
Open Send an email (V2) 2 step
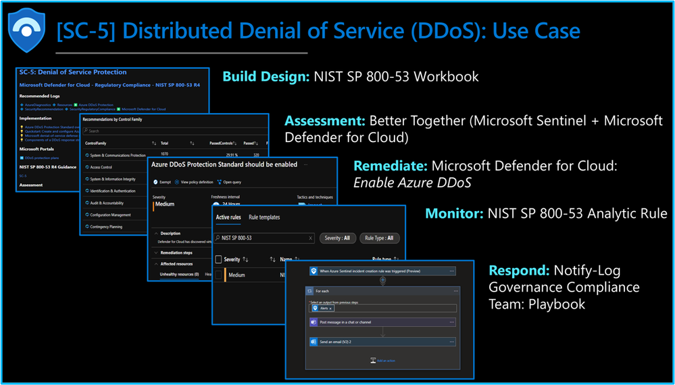click(x=382, y=342)
